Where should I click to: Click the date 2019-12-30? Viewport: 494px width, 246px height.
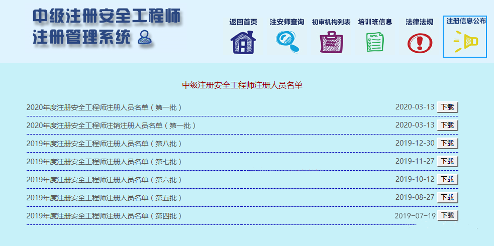pos(415,143)
